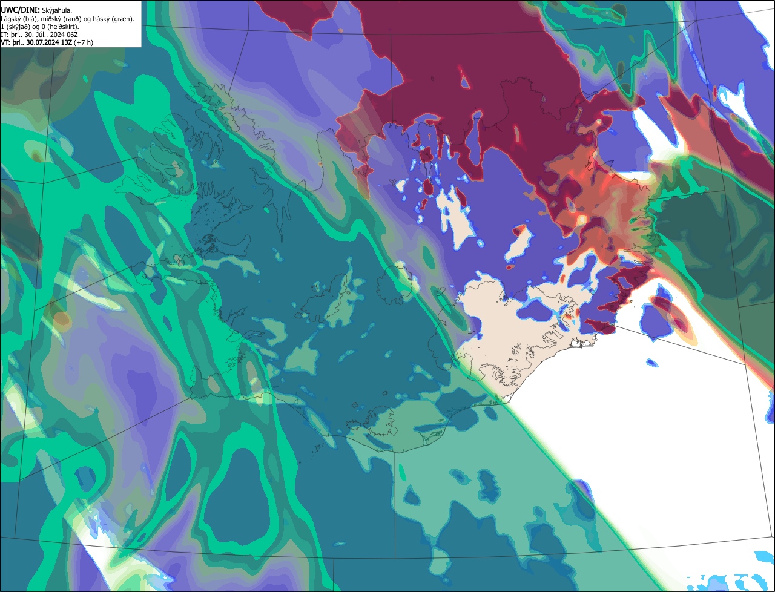Click the "(+7 h)" forecast offset

tap(84, 43)
